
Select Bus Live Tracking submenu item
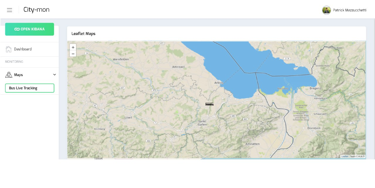30,88
